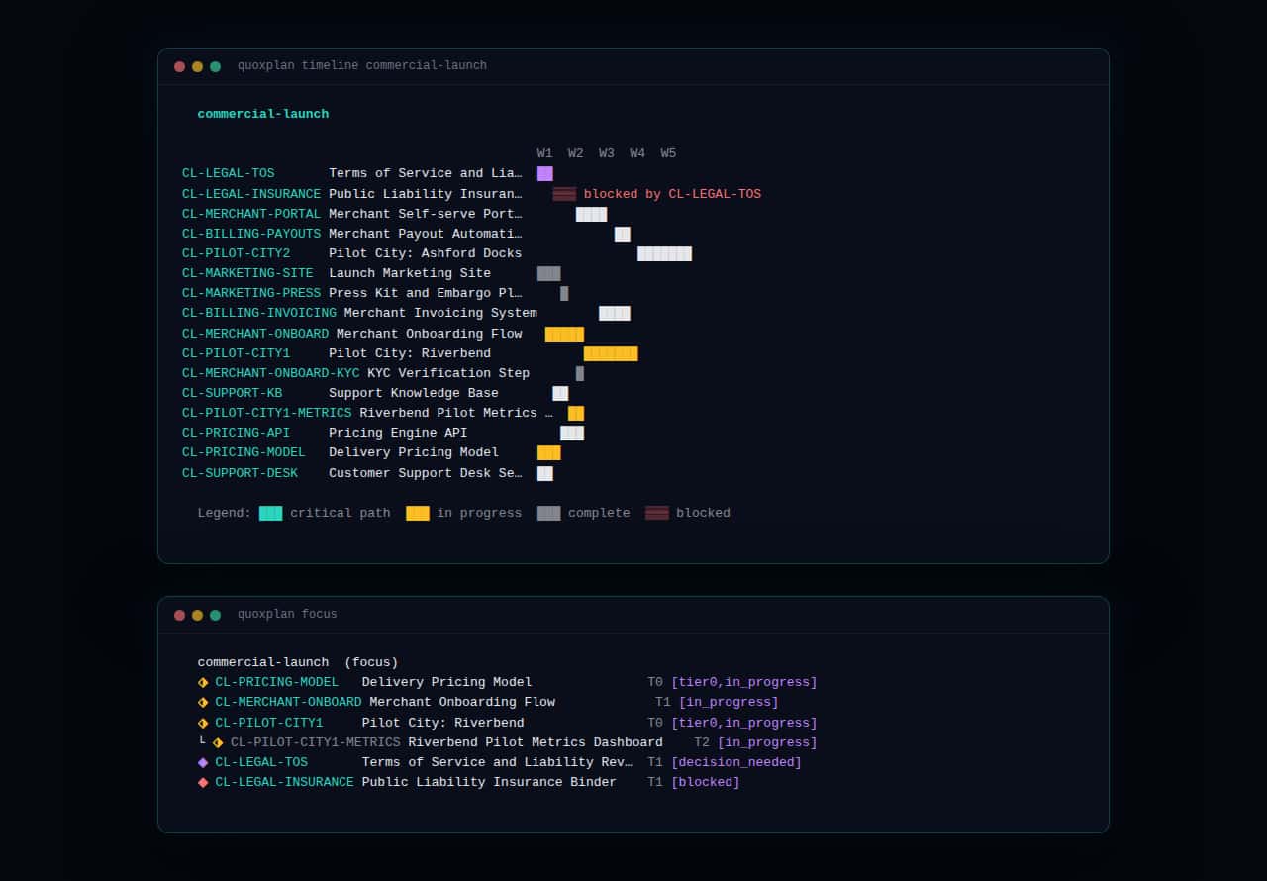Click the blocked red bar for CL-LEGAL-INSURANCE

pyautogui.click(x=564, y=194)
